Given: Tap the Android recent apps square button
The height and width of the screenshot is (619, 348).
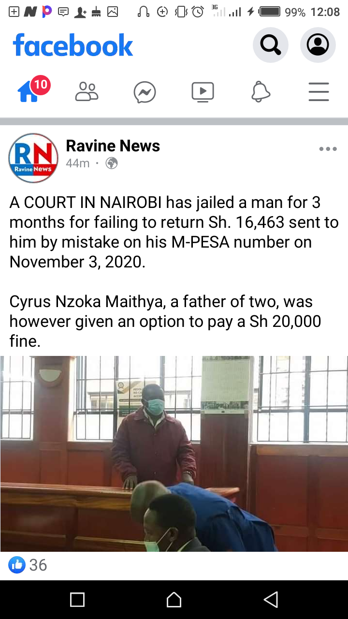Looking at the screenshot, I should click(77, 600).
